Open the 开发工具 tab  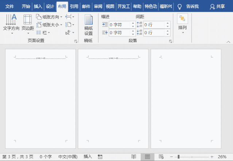tap(124, 7)
